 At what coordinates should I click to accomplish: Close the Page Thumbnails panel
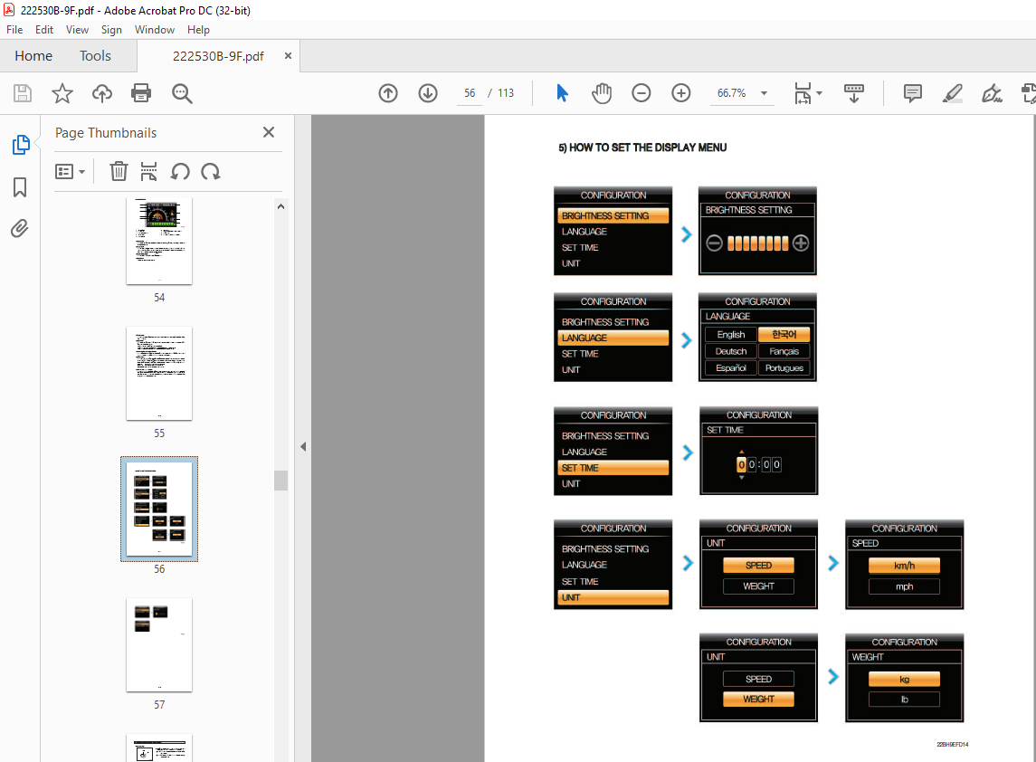coord(268,132)
